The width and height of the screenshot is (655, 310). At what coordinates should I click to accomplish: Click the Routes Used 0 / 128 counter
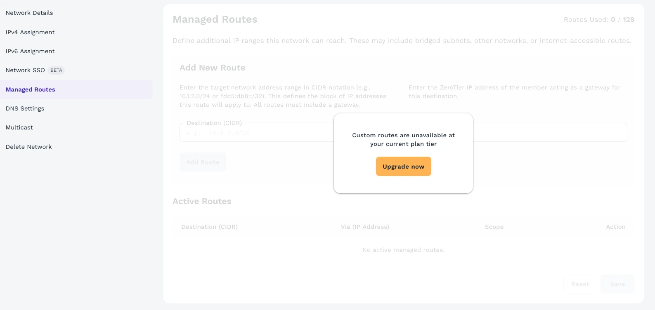[x=599, y=19]
